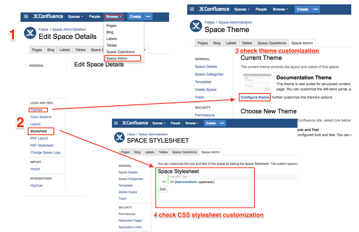Open Themes under Look and Feel
The image size is (359, 232).
click(x=36, y=110)
